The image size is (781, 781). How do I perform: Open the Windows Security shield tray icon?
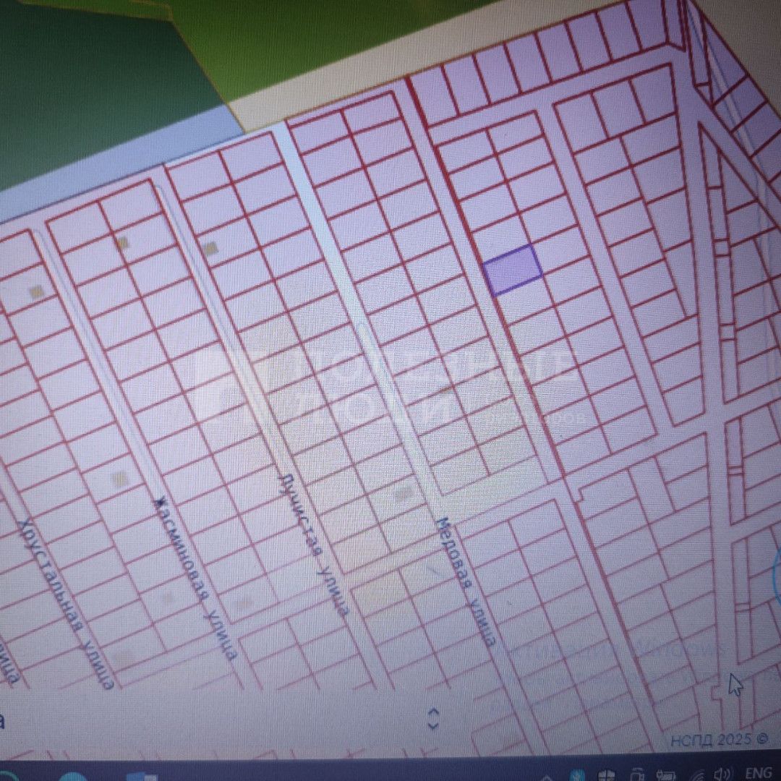point(607,774)
